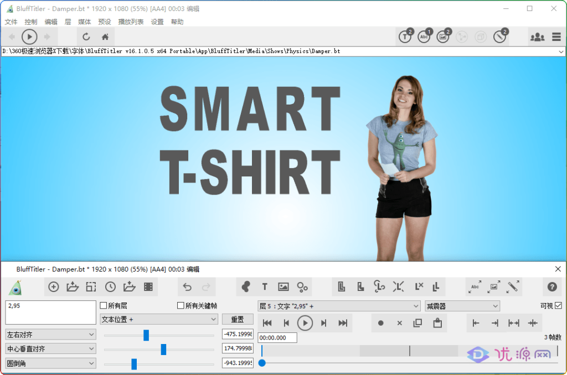Click the open show folder icon
The image size is (567, 375).
73,287
